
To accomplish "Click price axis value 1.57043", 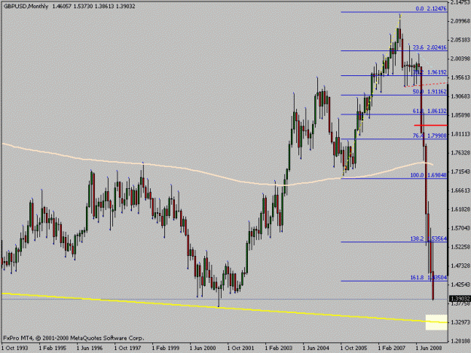I will pyautogui.click(x=460, y=228).
